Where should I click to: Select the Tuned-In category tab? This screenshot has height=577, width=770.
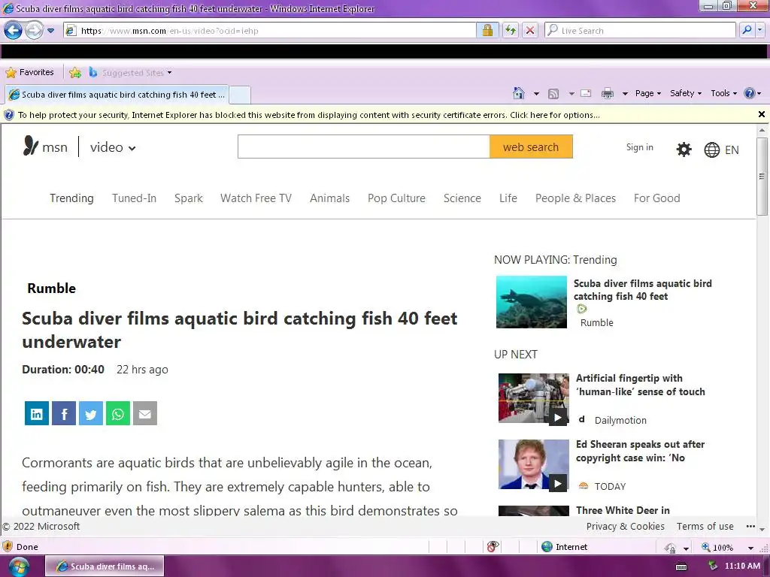pyautogui.click(x=134, y=198)
